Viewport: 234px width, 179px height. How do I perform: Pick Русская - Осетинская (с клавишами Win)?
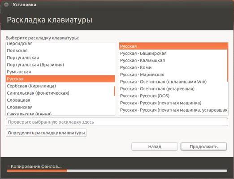tap(173, 82)
